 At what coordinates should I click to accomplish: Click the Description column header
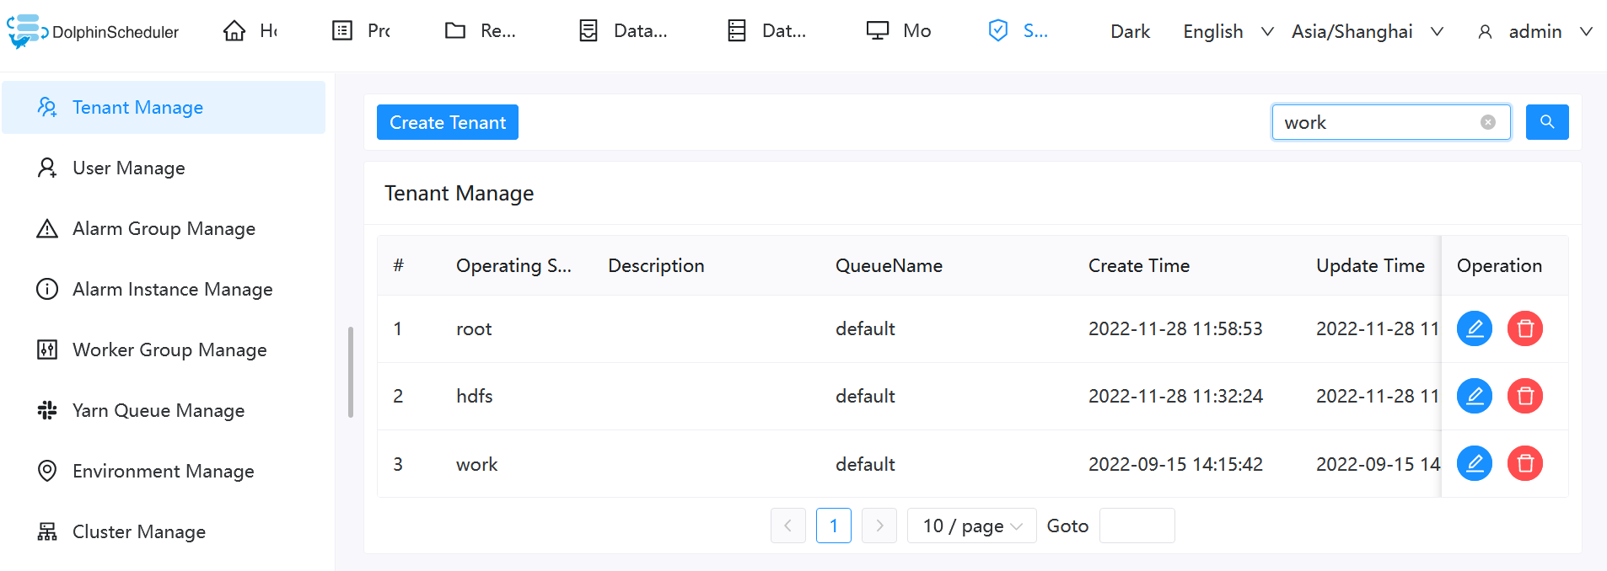tap(656, 265)
